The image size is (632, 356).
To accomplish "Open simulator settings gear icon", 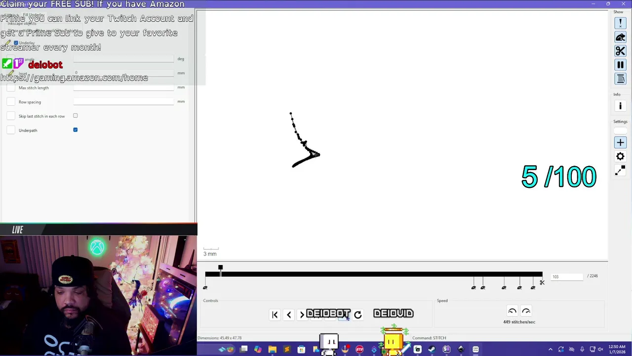I will pyautogui.click(x=620, y=157).
